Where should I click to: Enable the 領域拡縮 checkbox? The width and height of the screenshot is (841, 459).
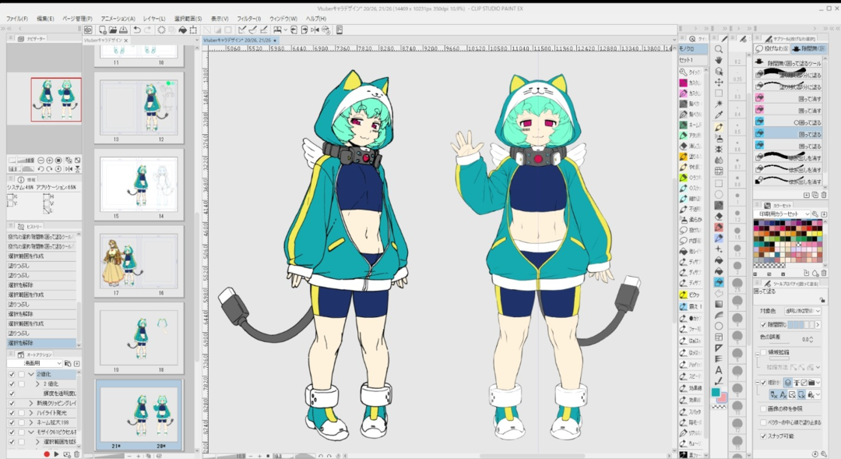763,352
